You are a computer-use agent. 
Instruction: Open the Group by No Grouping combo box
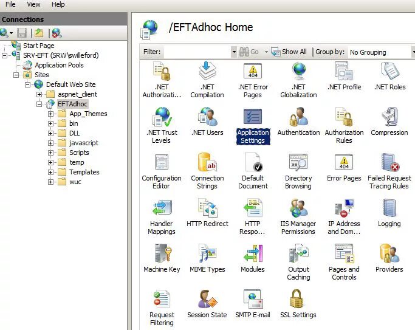pyautogui.click(x=381, y=52)
